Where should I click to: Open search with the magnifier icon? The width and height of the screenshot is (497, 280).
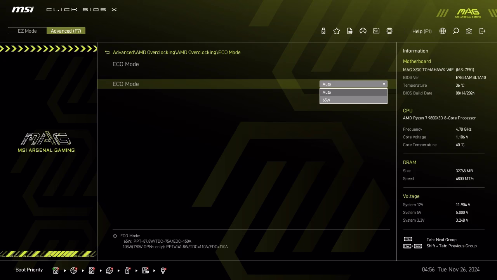click(456, 31)
